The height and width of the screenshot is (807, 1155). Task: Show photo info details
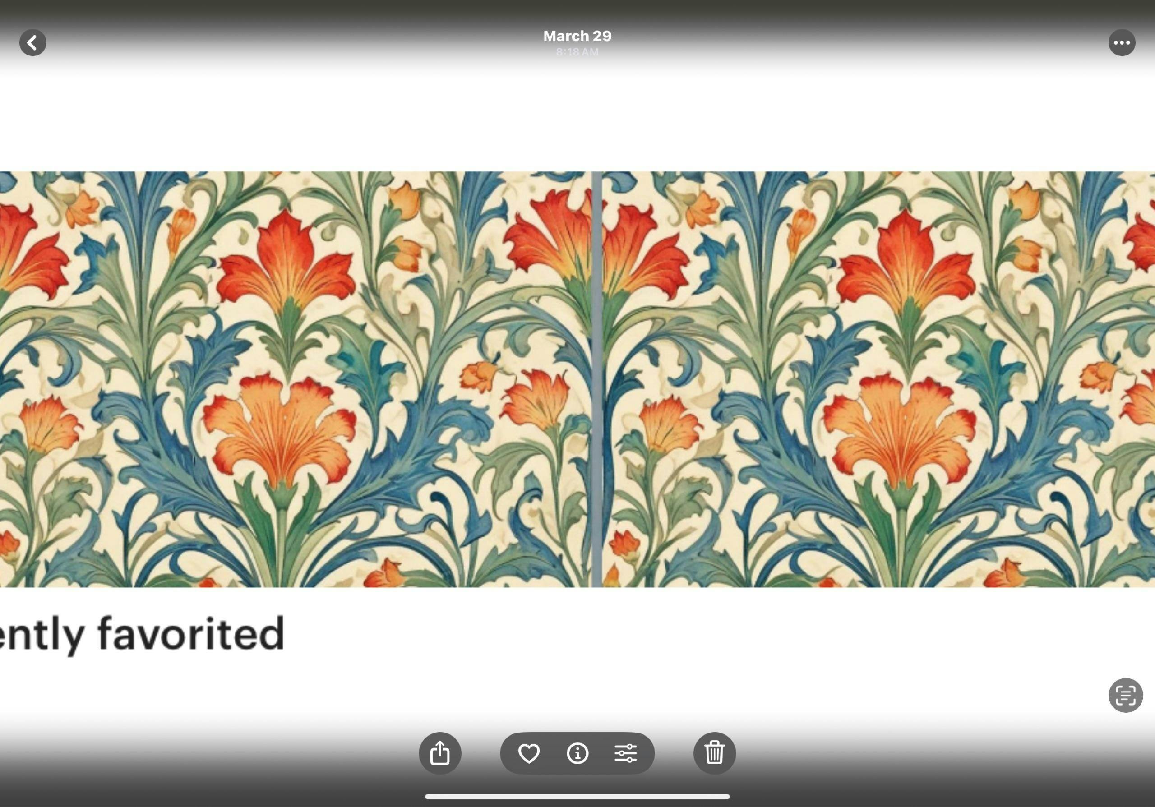coord(577,753)
